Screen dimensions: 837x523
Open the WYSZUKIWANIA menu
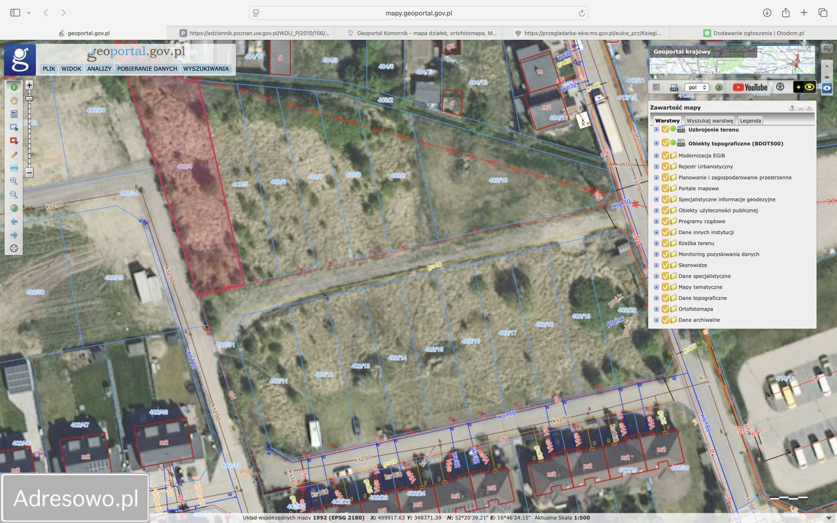pos(206,69)
